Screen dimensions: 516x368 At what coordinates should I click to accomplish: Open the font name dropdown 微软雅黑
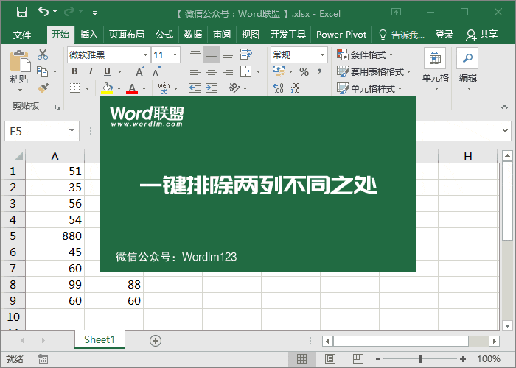[x=108, y=54]
